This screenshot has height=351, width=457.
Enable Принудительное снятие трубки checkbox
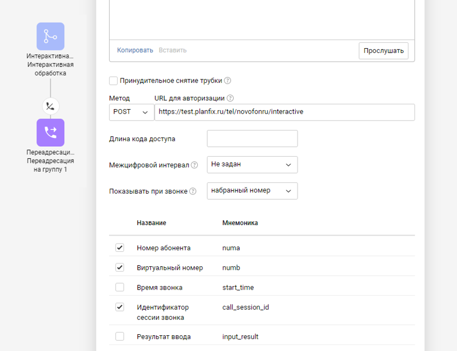click(113, 81)
